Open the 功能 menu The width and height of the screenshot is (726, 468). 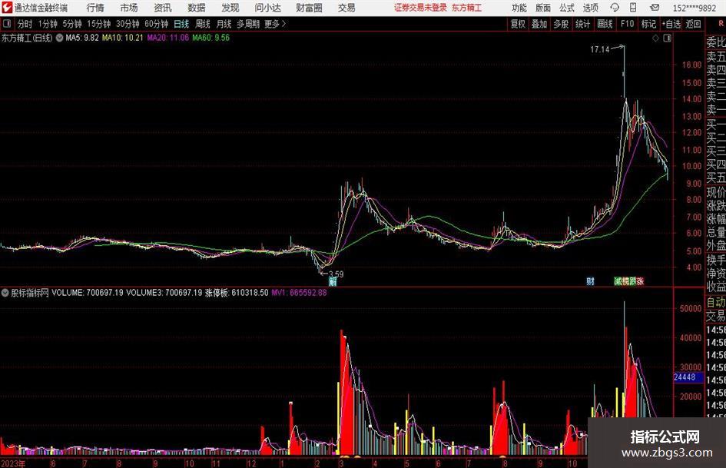(519, 8)
